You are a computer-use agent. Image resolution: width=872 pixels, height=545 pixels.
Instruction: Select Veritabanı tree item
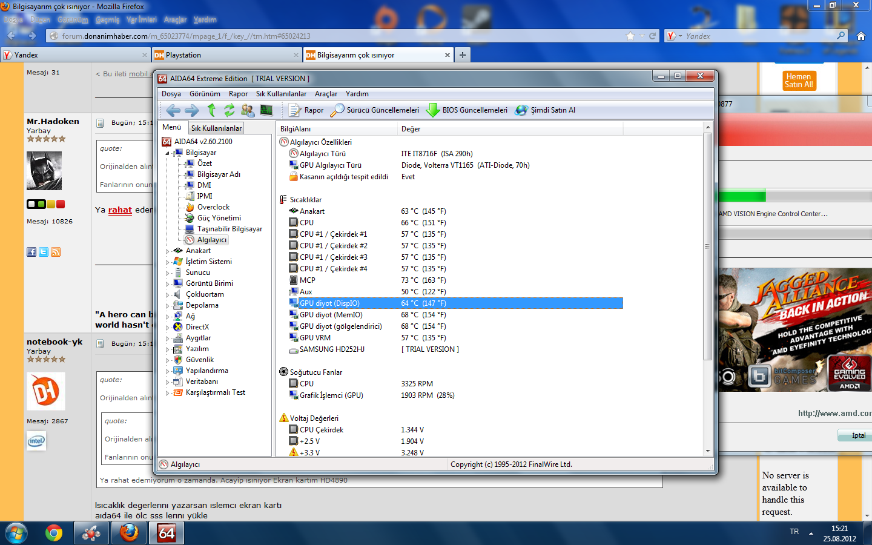coord(202,381)
